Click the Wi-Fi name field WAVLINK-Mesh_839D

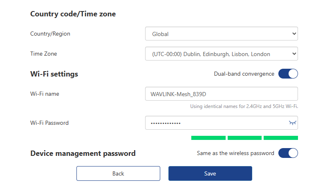click(x=221, y=94)
